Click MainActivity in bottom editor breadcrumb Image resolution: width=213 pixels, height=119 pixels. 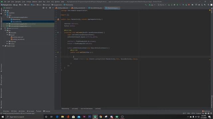[x=65, y=109]
